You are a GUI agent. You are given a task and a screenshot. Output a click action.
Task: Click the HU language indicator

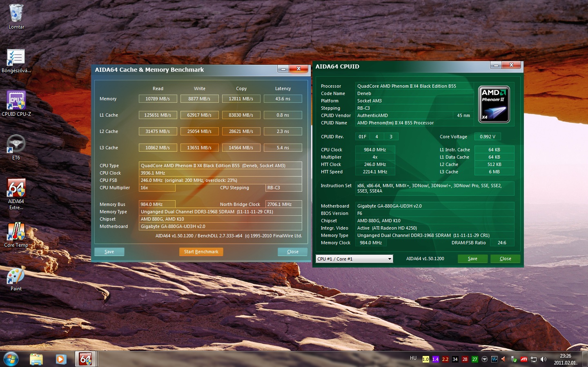point(413,358)
